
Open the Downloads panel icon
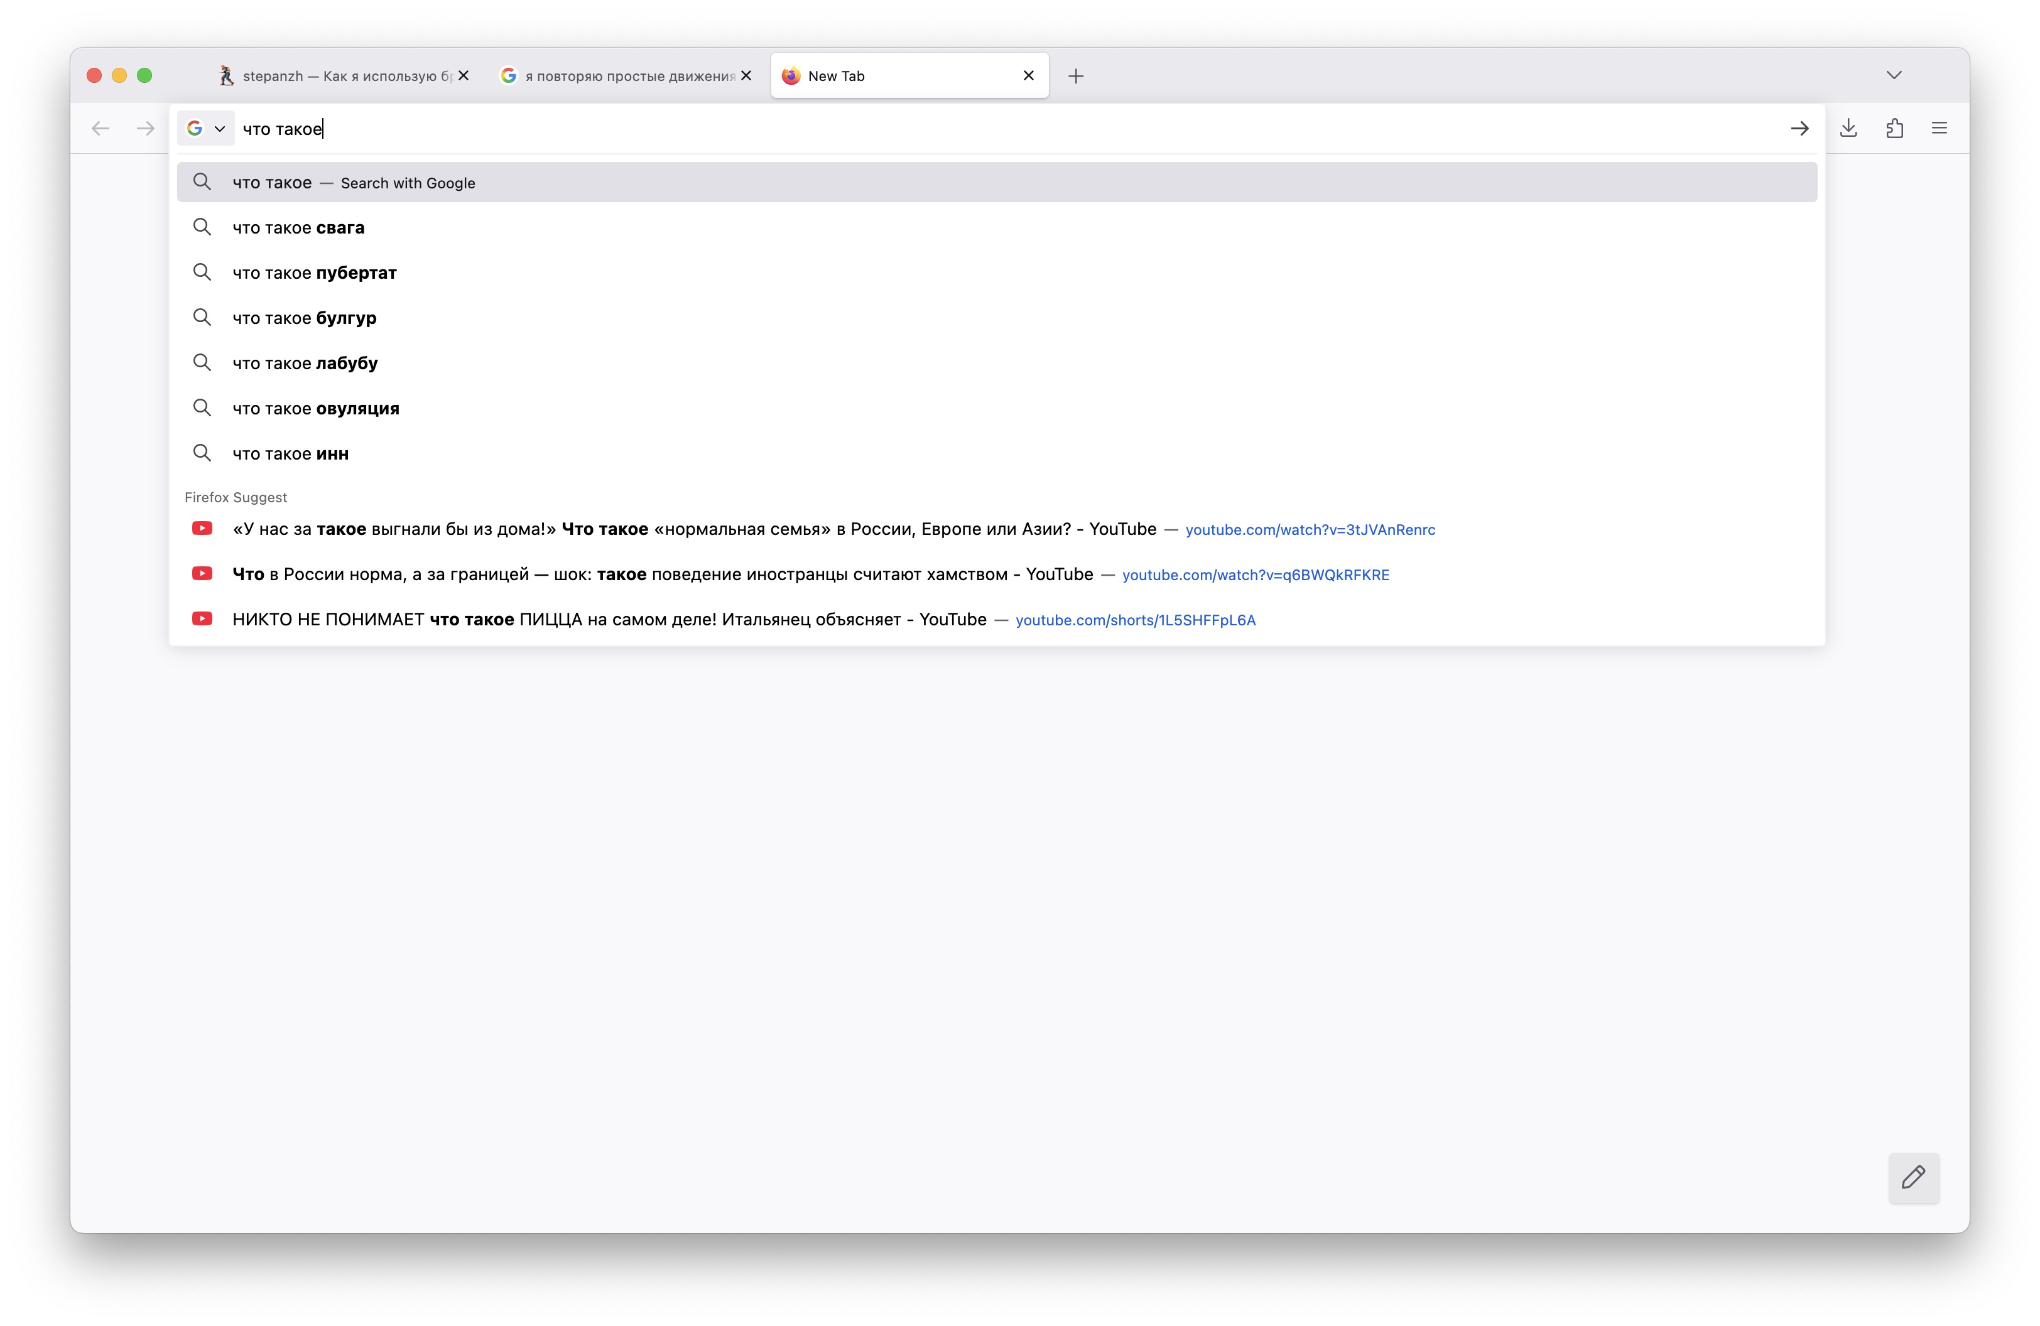point(1849,129)
